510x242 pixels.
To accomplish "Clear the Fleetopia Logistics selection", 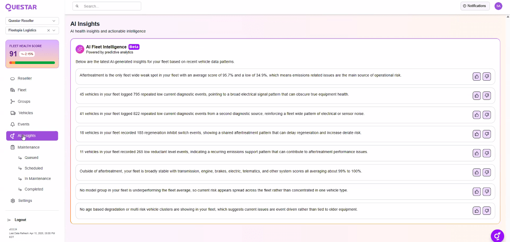I will (x=48, y=31).
